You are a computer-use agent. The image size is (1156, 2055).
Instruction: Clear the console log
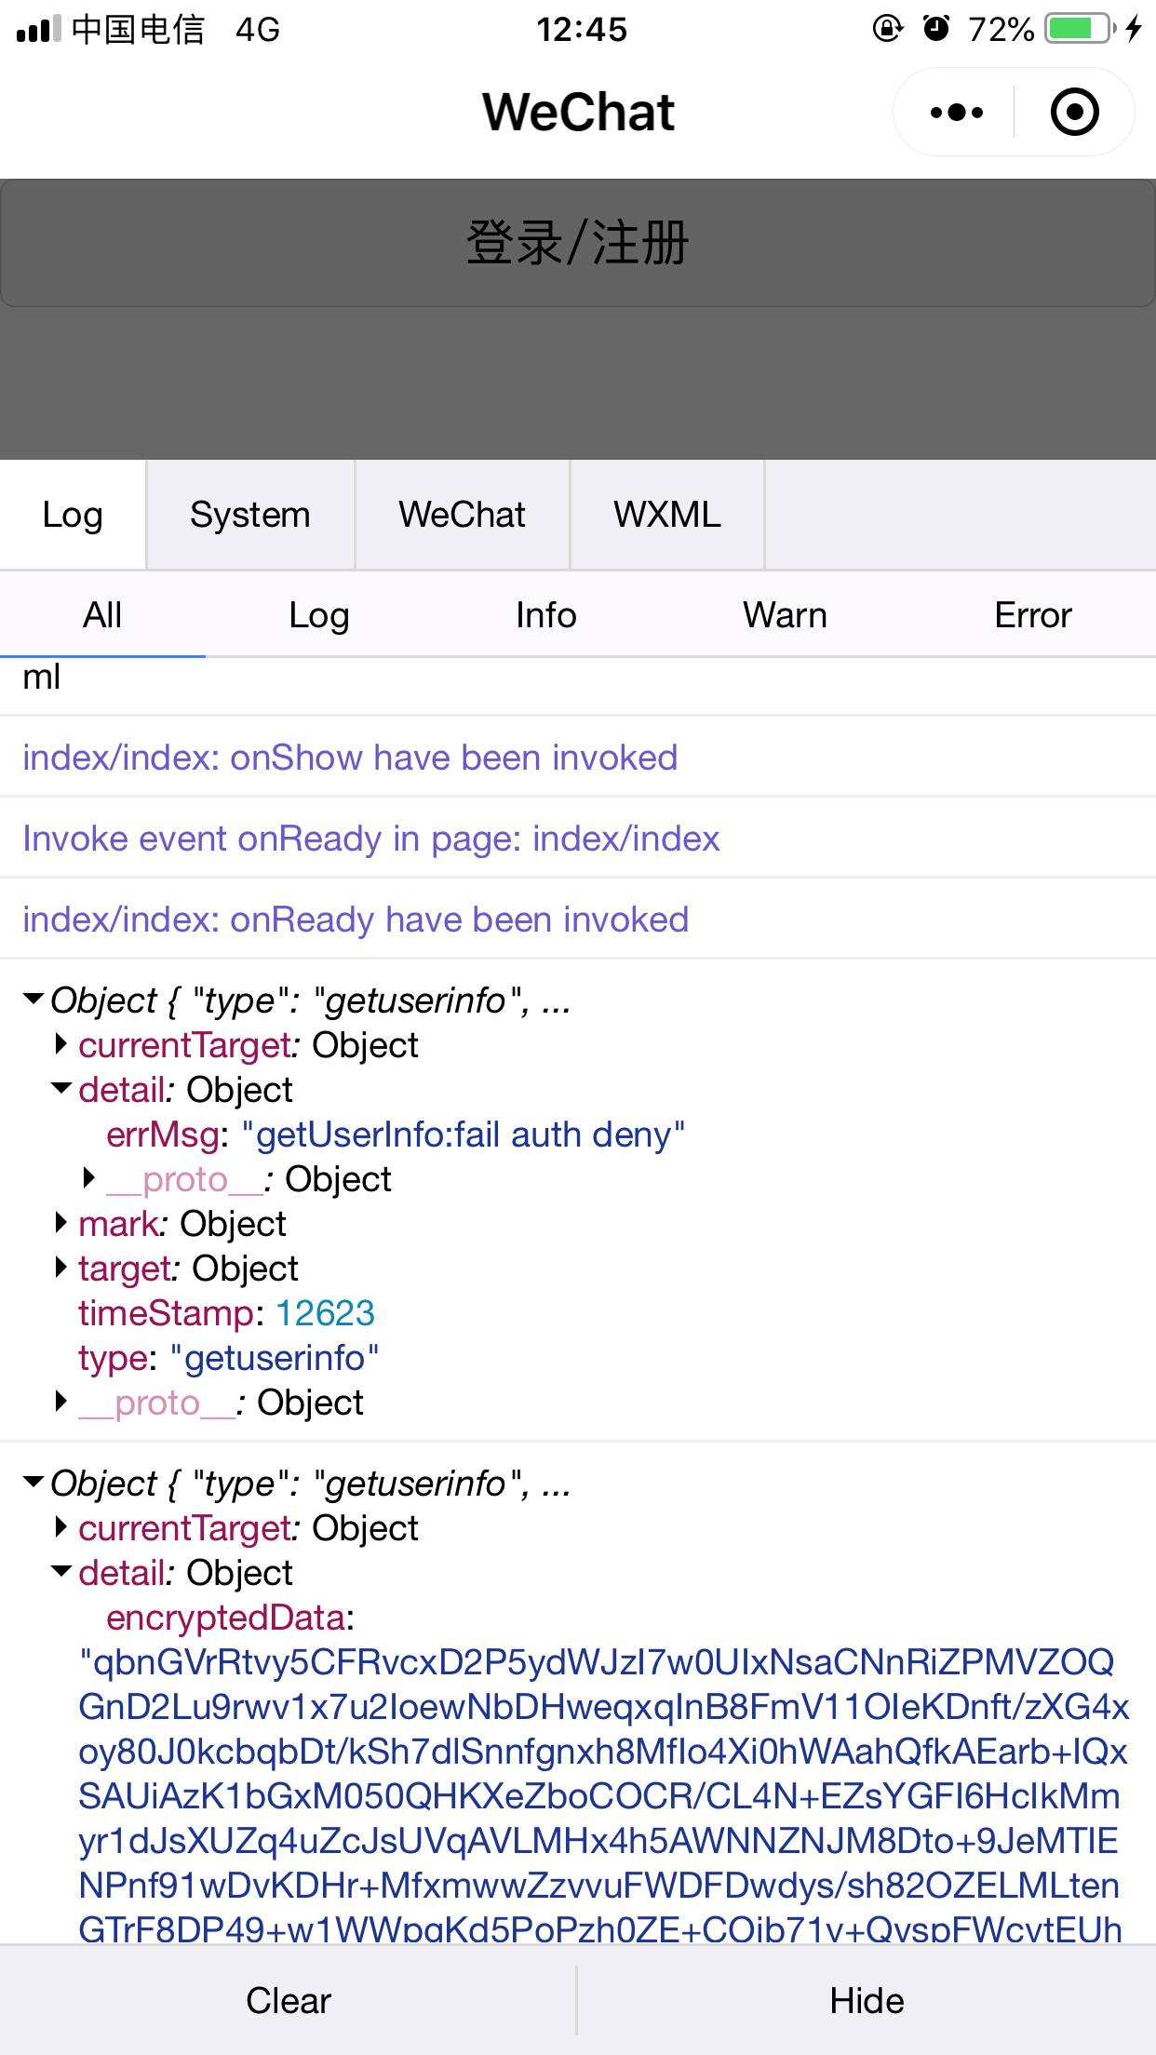(x=289, y=2000)
